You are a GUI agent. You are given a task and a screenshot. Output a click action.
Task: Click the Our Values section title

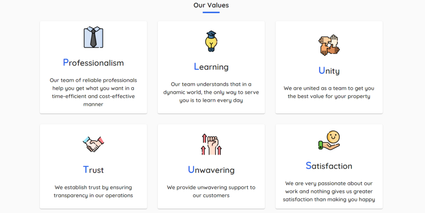coord(211,5)
